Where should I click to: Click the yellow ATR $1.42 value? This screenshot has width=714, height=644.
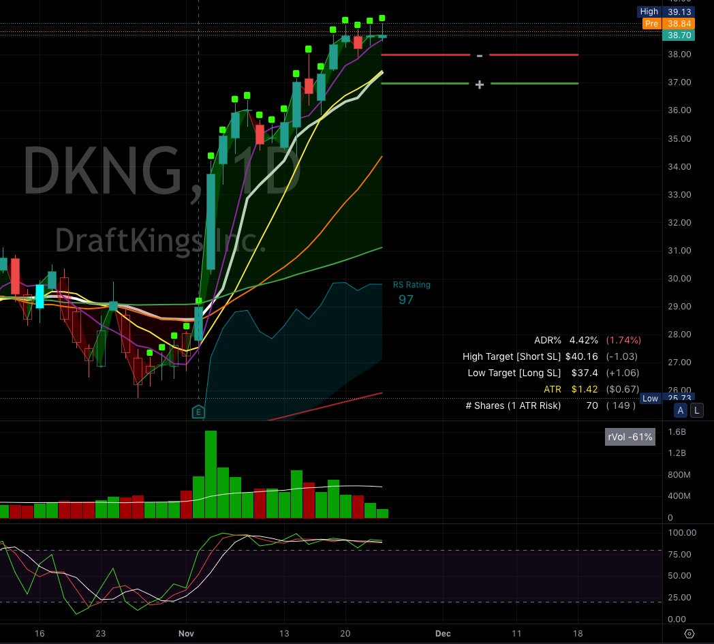[585, 389]
